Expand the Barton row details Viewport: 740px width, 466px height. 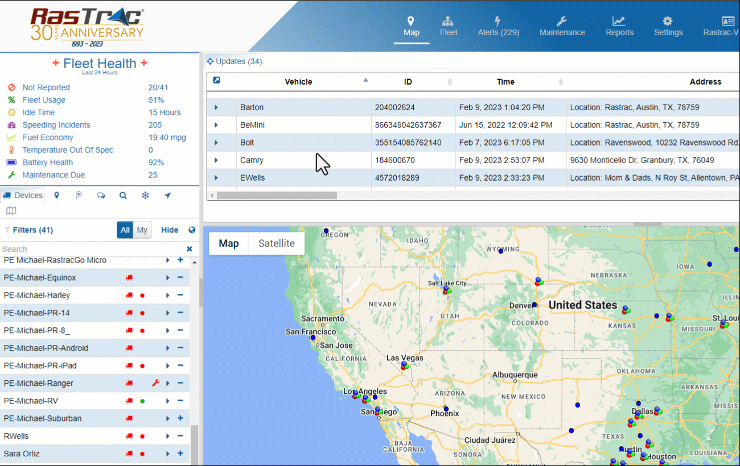click(216, 107)
